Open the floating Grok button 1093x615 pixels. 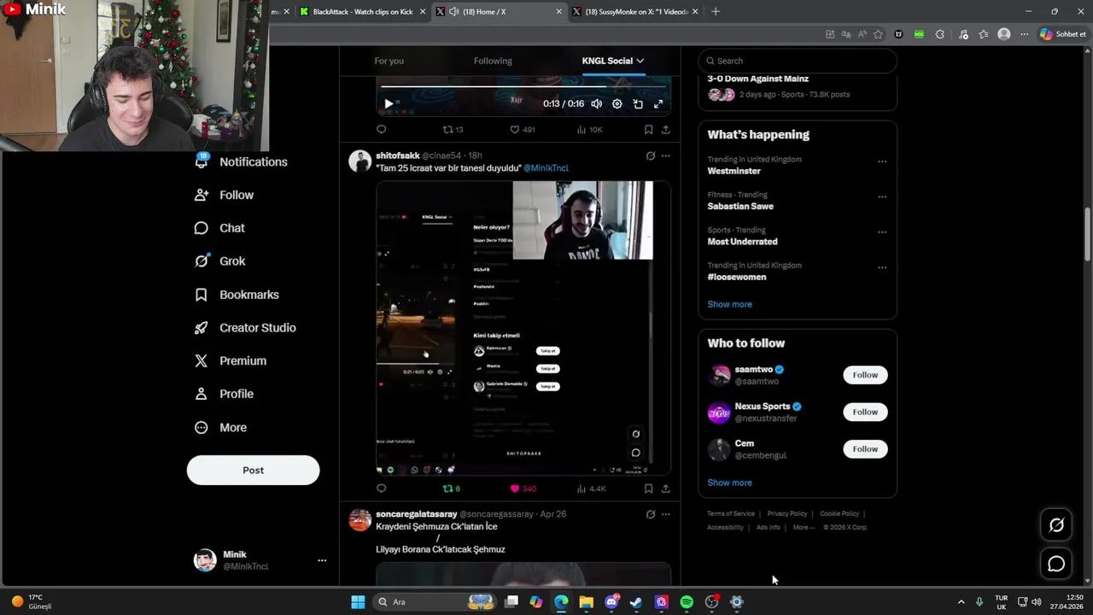[x=1056, y=525]
